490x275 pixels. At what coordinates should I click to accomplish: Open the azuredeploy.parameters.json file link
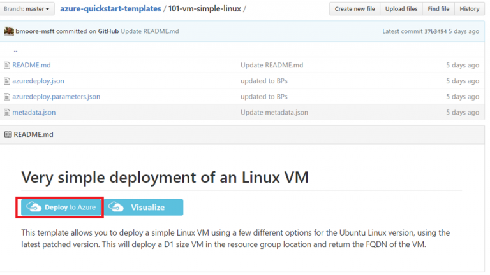coord(56,97)
